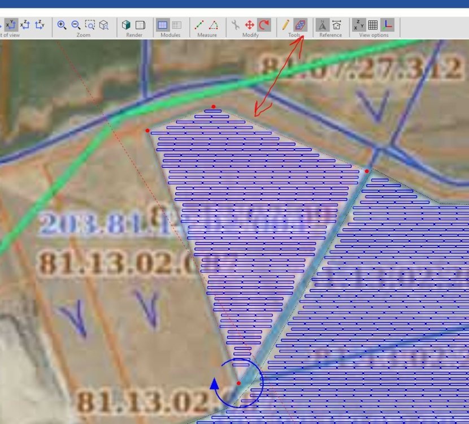Switch to the XZ point of view
Screen dimensions: 469x424
click(25, 24)
